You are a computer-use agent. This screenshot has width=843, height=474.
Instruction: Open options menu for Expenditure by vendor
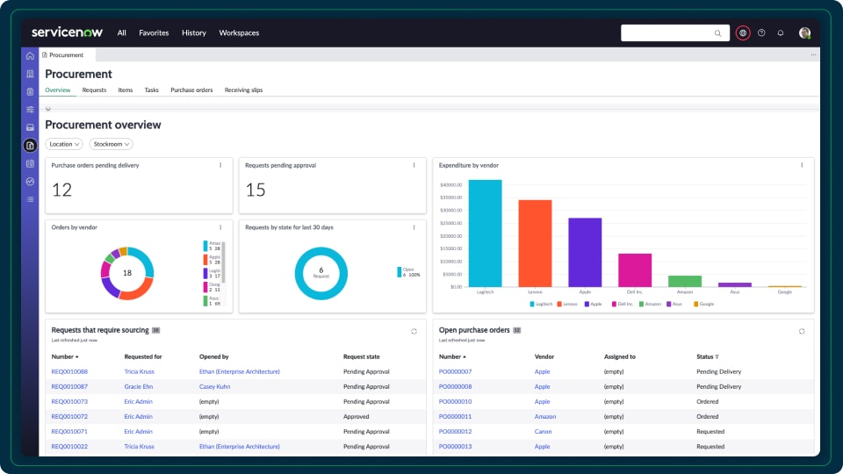(802, 165)
